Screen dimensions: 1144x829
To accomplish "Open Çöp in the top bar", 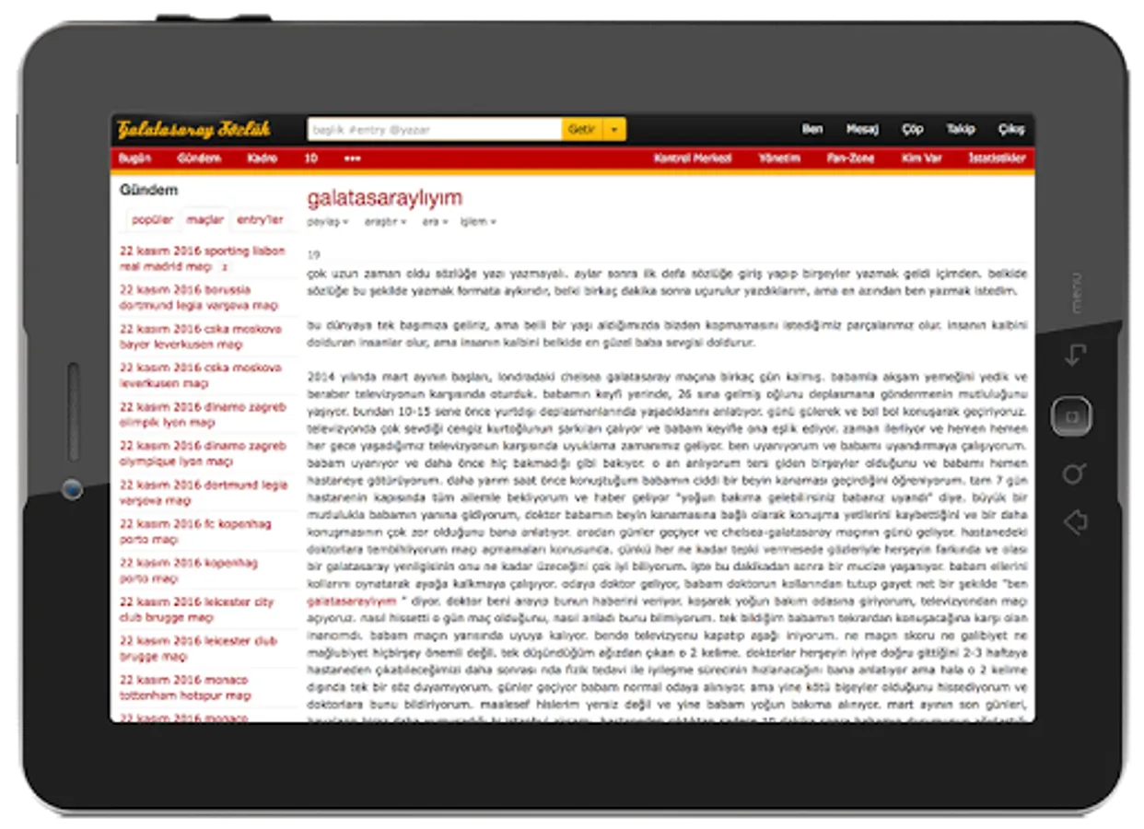I will pos(912,130).
